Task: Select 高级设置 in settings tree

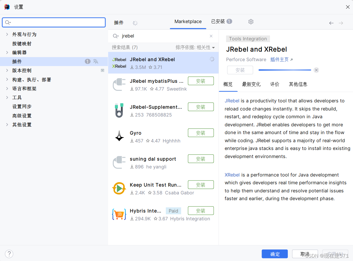Action: (22, 116)
